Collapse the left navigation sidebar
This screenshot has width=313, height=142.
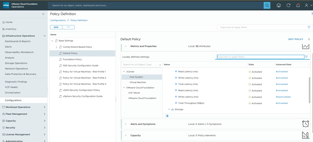coord(43,14)
